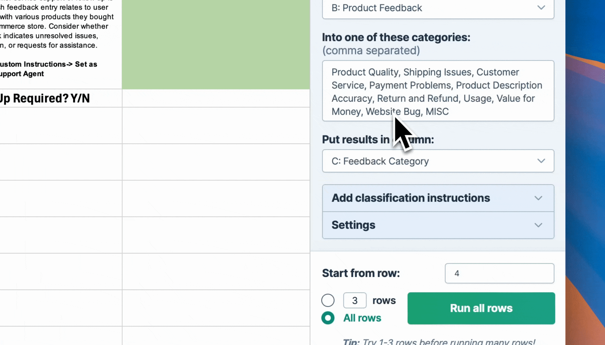Select empty cell right of Up Required? Y/N
This screenshot has height=345, width=605.
click(216, 98)
